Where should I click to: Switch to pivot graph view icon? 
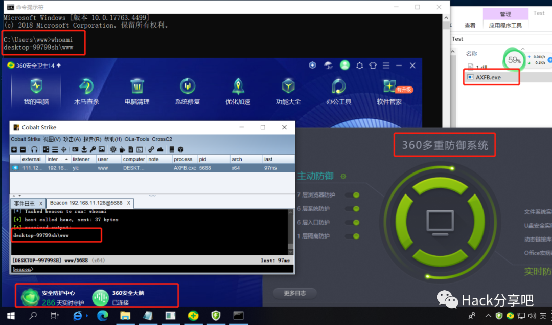tap(46, 149)
